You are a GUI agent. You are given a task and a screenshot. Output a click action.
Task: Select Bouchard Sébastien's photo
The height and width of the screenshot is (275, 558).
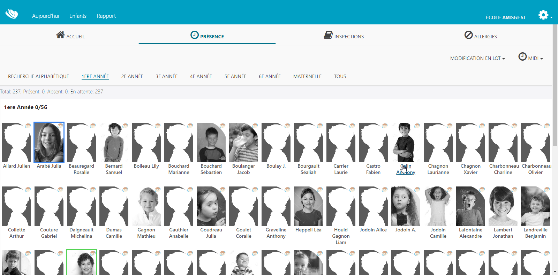point(211,142)
